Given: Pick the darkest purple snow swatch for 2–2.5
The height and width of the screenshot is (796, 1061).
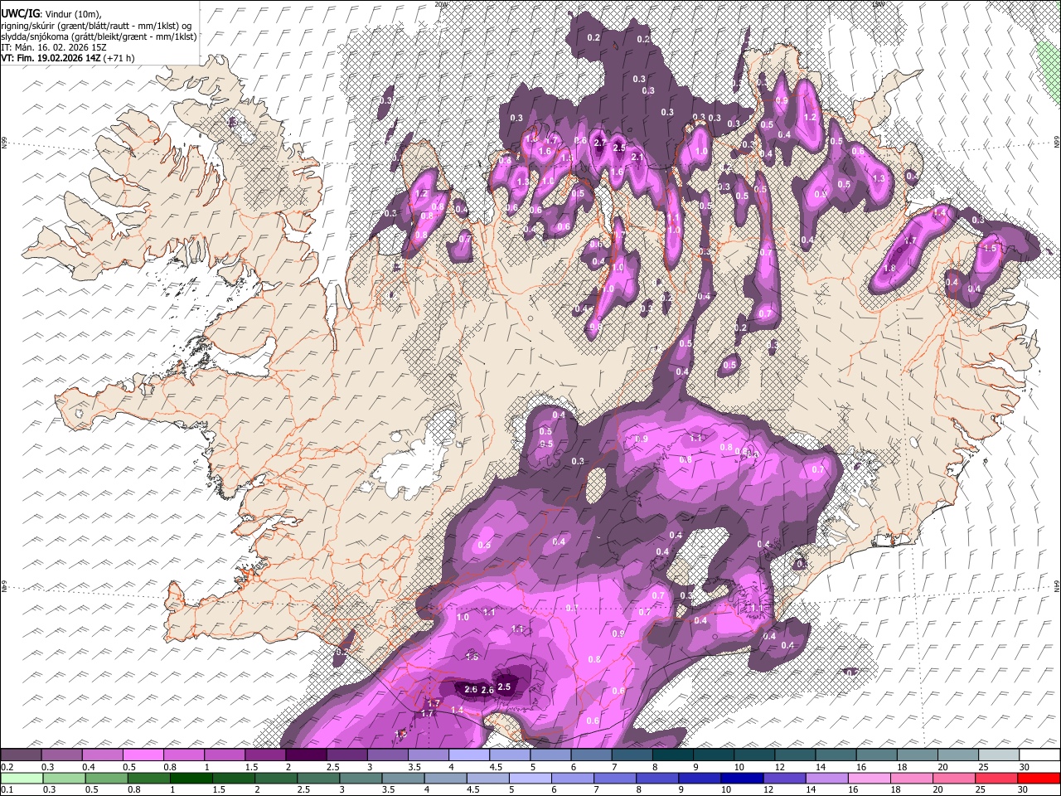Looking at the screenshot, I should pyautogui.click(x=306, y=755).
